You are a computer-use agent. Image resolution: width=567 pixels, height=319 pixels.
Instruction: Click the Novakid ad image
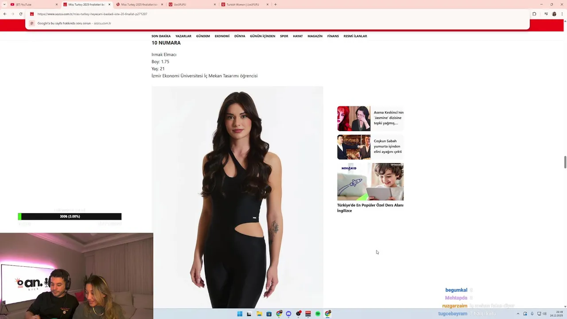[370, 182]
